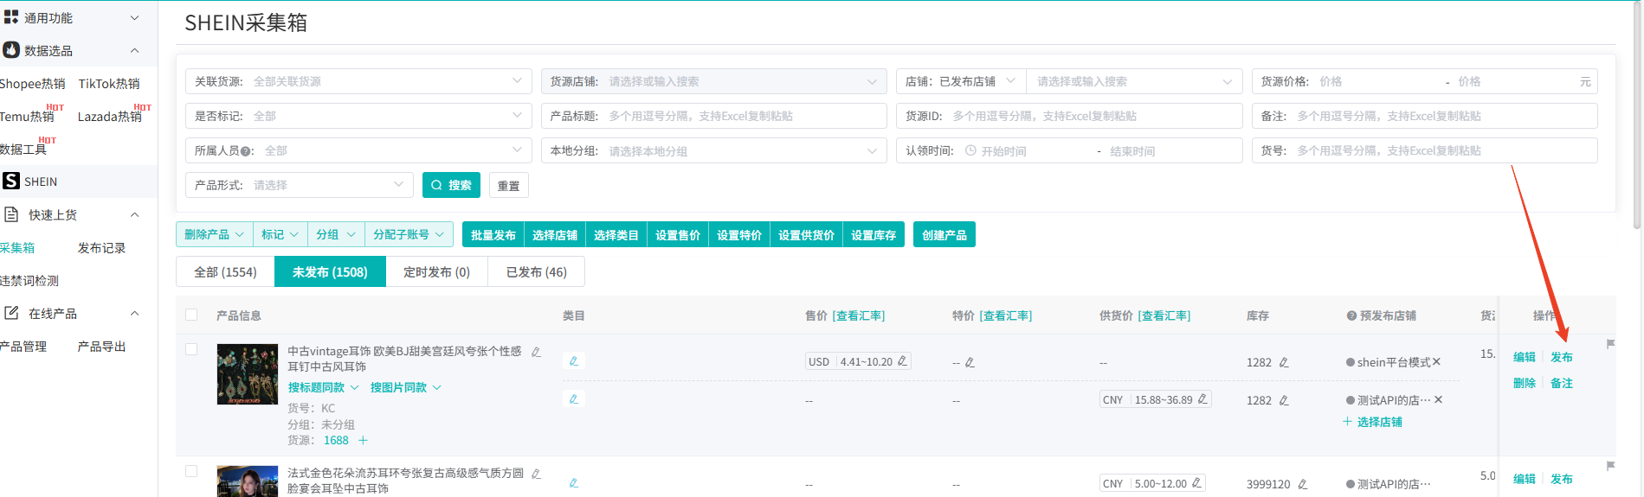Open 违禁词检测 in sidebar
The height and width of the screenshot is (497, 1644).
pyautogui.click(x=29, y=281)
